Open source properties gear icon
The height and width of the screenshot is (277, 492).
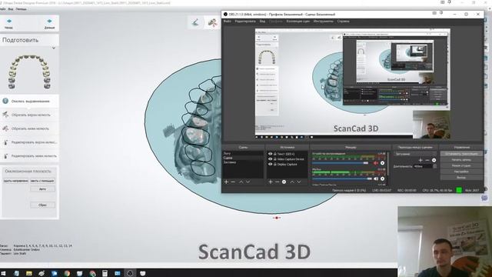(x=284, y=182)
